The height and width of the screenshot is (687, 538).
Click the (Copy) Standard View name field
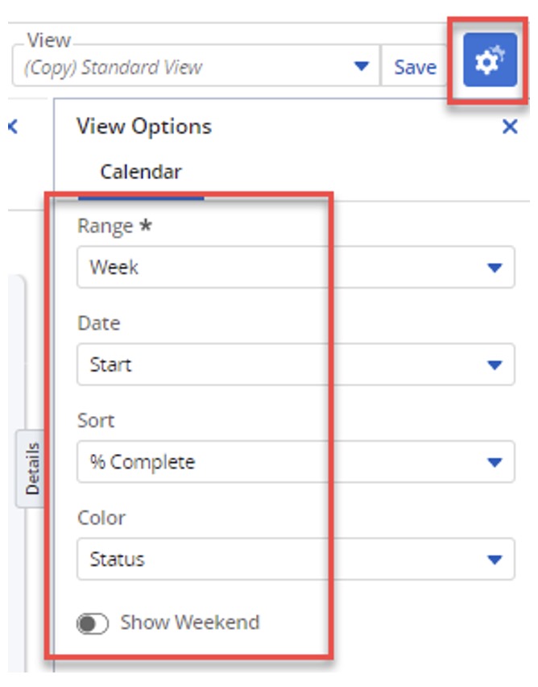tap(196, 67)
